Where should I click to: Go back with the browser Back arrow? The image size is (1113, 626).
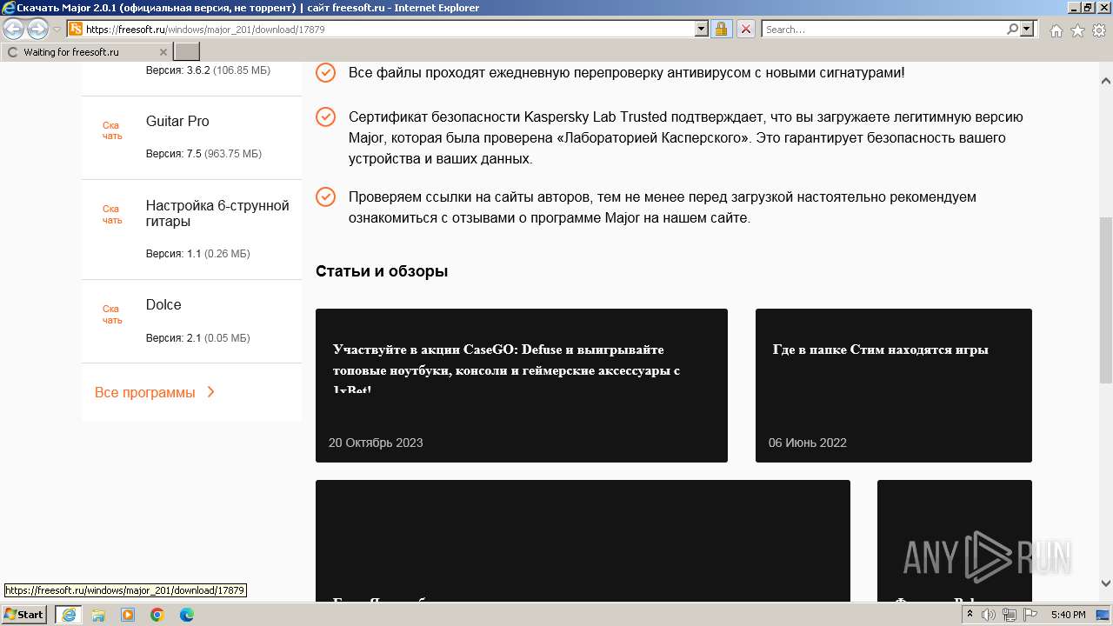click(14, 29)
